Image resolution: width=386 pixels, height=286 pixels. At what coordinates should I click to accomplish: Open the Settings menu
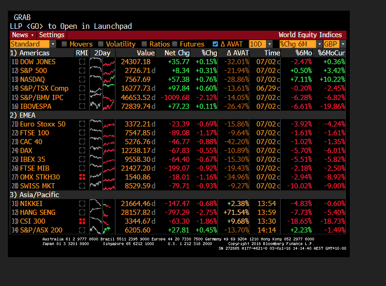click(x=52, y=35)
